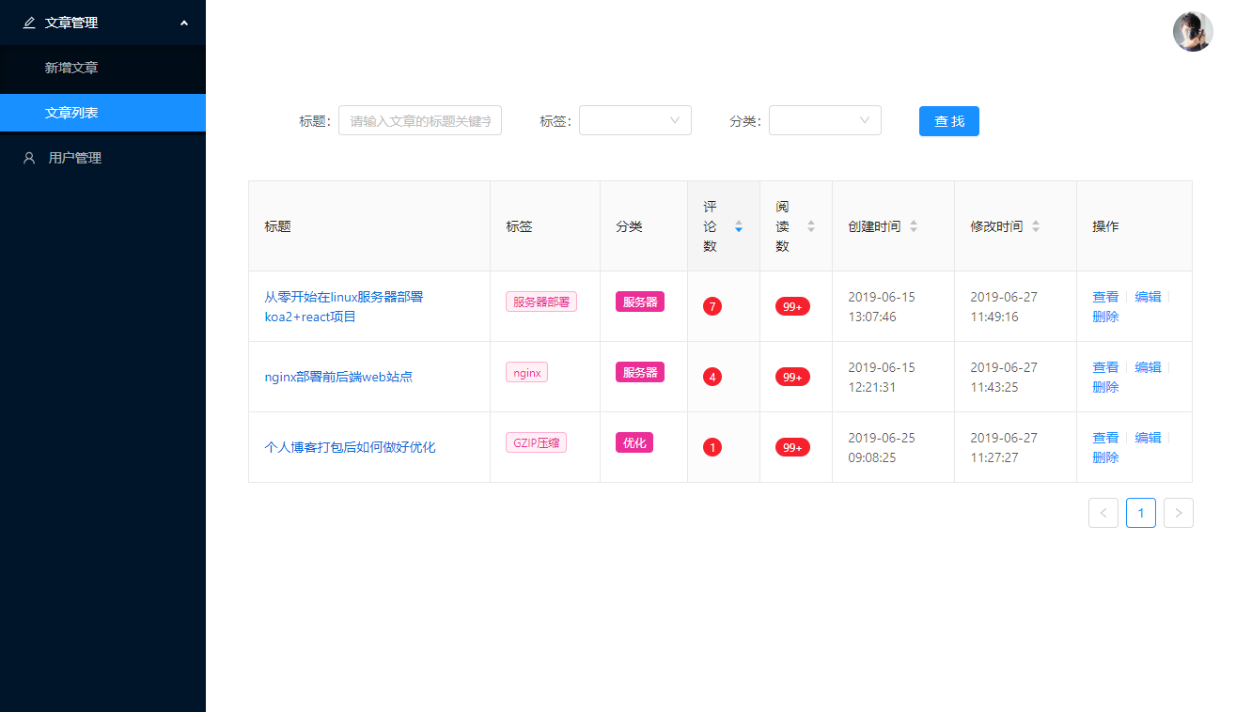1236x712 pixels.
Task: Click created time 2019-06-15 12:21:31
Action: coord(882,377)
